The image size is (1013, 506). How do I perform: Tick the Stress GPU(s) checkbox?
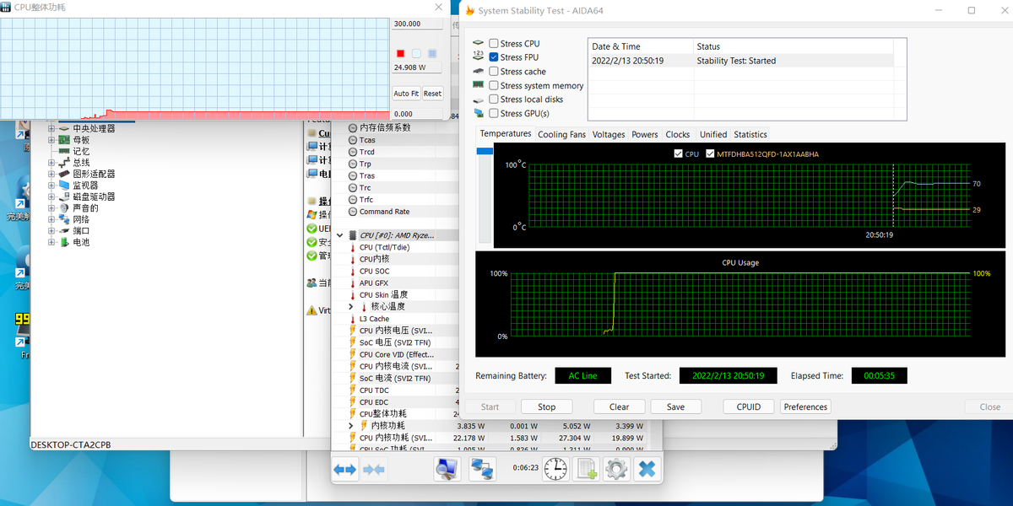[494, 113]
